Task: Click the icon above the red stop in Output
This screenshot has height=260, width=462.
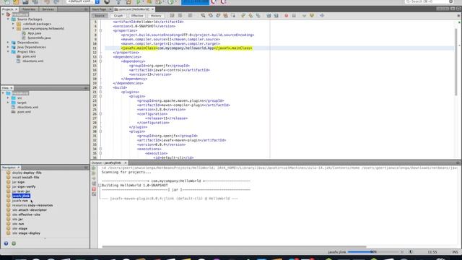Action: tap(94, 183)
